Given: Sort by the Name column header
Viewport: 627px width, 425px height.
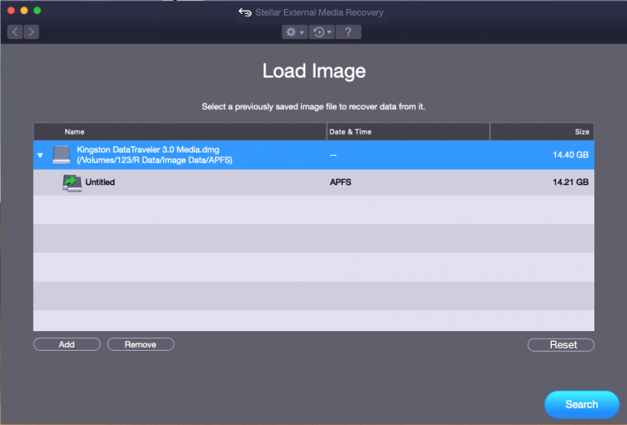Looking at the screenshot, I should click(180, 132).
